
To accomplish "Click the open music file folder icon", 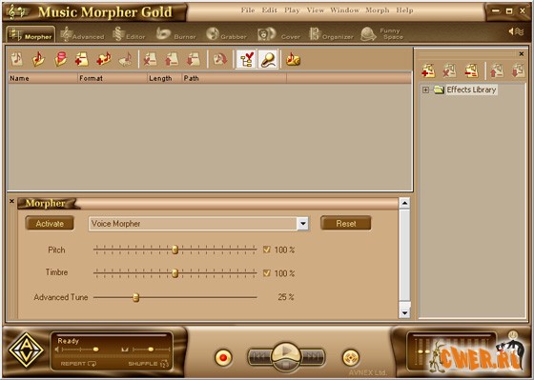I will click(38, 60).
